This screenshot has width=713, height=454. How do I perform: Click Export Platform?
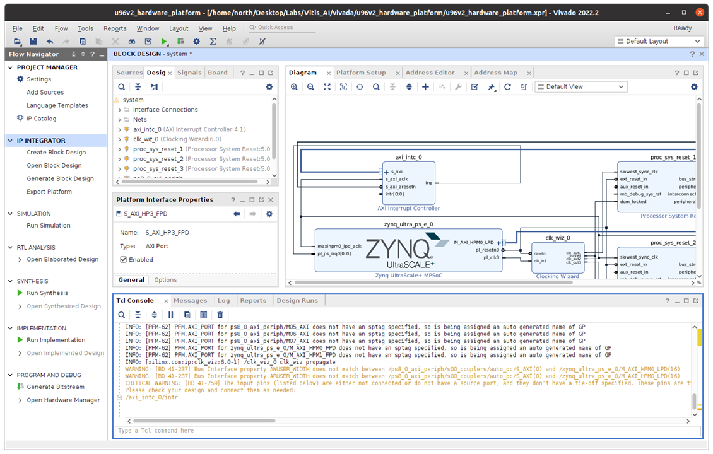pos(49,192)
